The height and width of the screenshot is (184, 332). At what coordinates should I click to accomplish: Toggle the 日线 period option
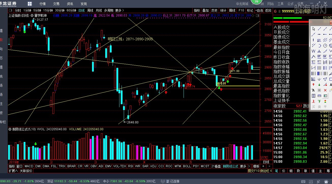click(x=82, y=10)
